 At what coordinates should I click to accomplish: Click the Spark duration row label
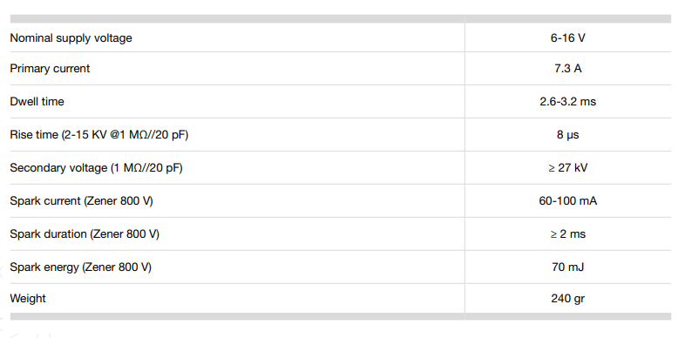tap(85, 234)
